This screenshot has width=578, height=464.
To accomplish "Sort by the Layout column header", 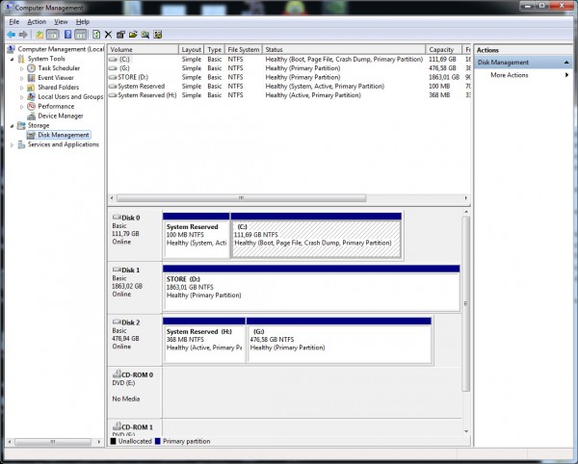I will [192, 49].
